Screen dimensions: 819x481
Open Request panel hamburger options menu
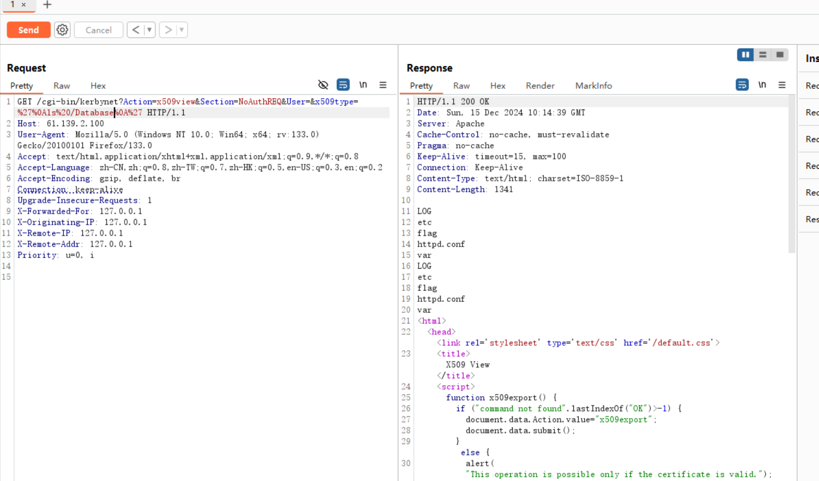click(383, 85)
